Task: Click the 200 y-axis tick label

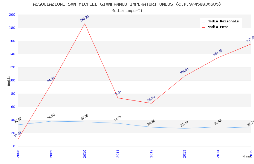Action: tap(12, 15)
